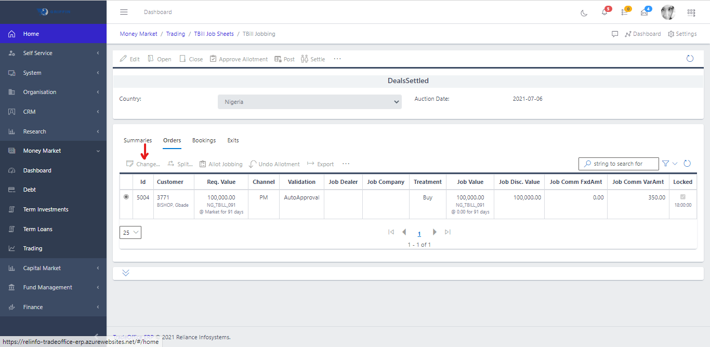Image resolution: width=710 pixels, height=347 pixels.
Task: Toggle dark mode moon icon
Action: pos(584,12)
